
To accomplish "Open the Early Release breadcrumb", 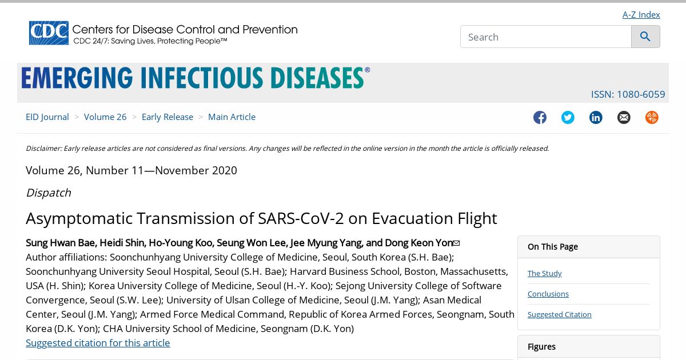I will pos(167,117).
